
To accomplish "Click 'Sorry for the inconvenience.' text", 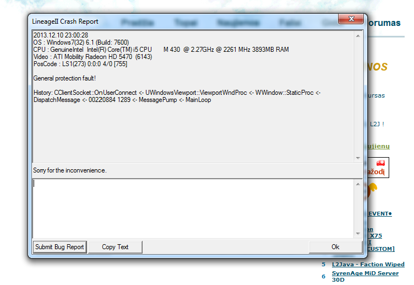I will click(70, 170).
